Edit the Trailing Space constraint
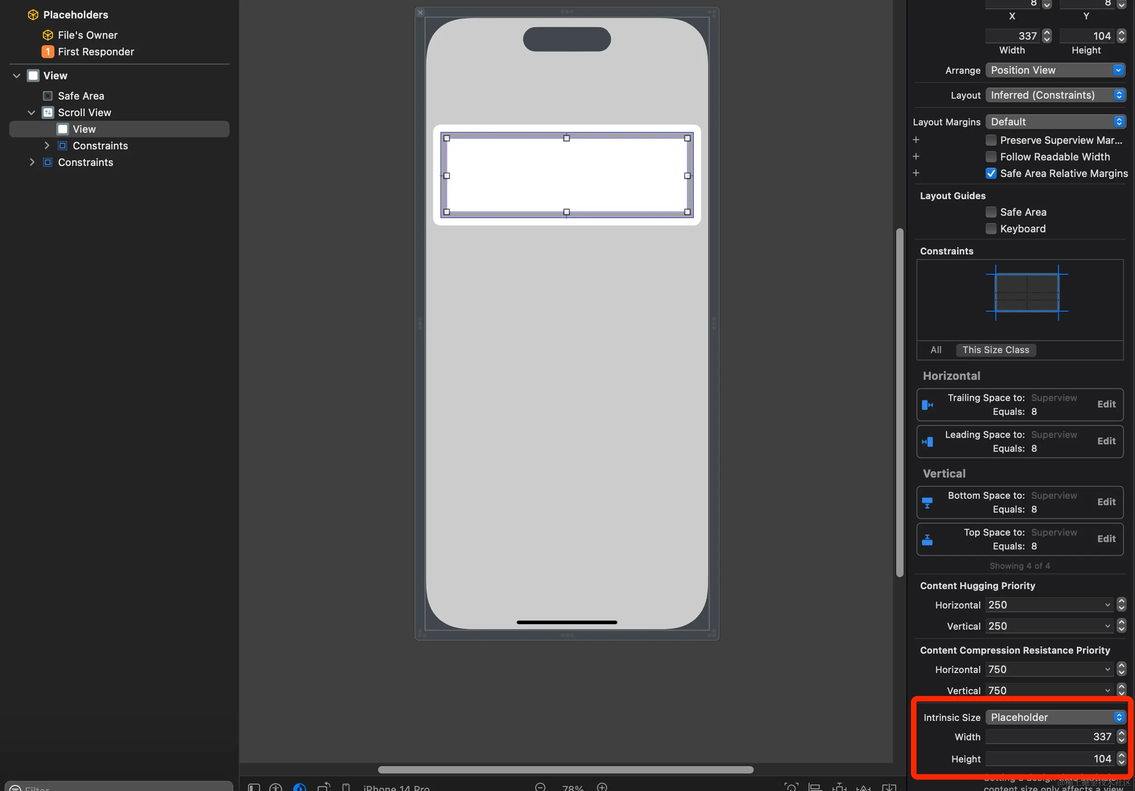The image size is (1135, 791). click(x=1106, y=404)
